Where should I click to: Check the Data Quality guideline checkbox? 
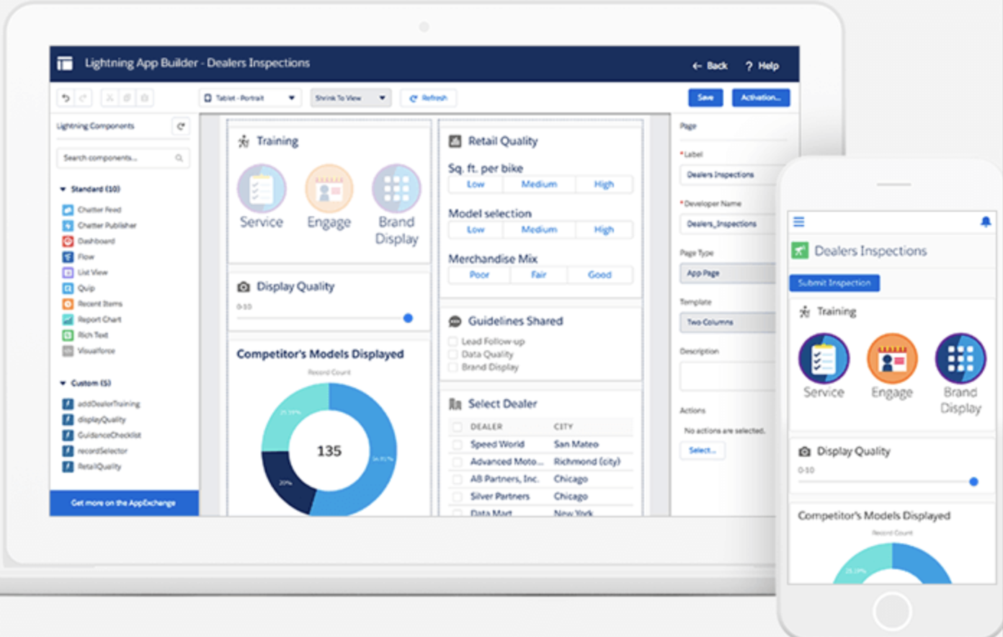coord(453,355)
